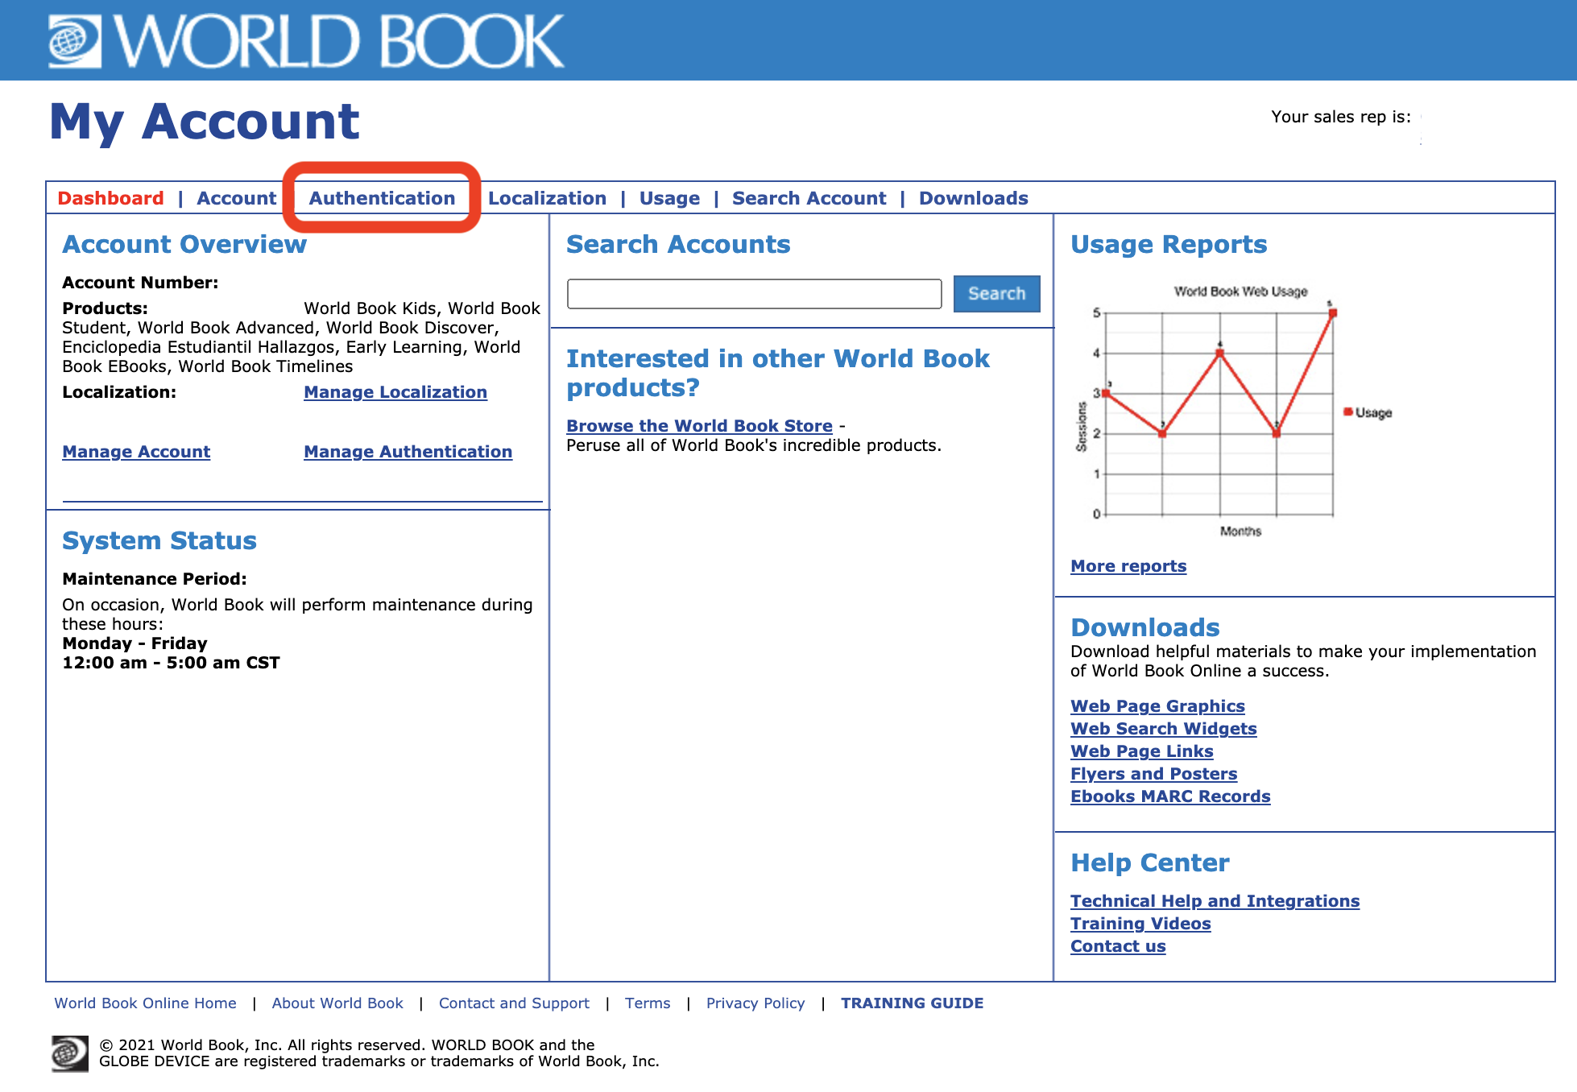This screenshot has width=1577, height=1092.
Task: Open the More reports link
Action: [1128, 566]
